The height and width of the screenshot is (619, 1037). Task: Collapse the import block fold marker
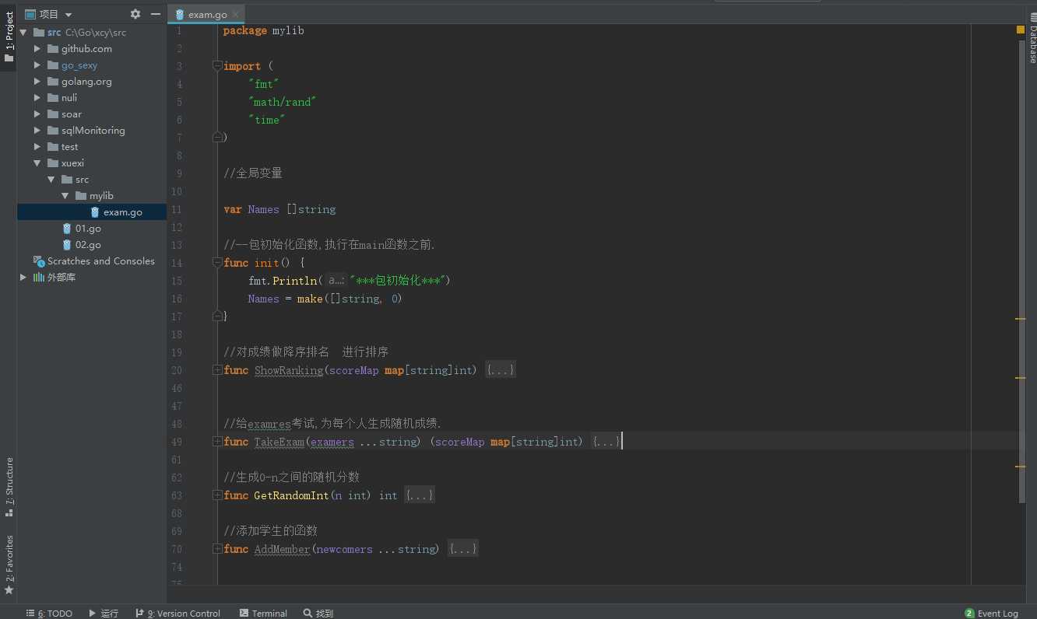pyautogui.click(x=217, y=66)
